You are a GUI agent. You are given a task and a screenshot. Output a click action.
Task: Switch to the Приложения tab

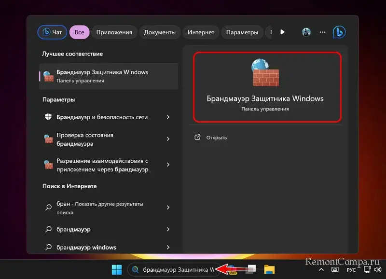(x=114, y=32)
